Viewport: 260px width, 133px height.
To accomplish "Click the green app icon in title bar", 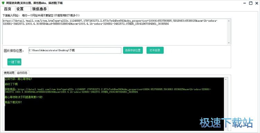I will [3, 3].
